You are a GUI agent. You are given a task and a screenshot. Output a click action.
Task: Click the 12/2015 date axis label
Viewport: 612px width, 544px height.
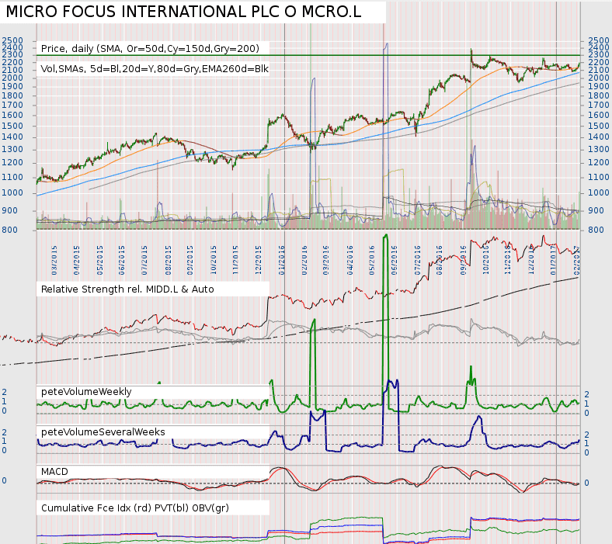coord(258,260)
